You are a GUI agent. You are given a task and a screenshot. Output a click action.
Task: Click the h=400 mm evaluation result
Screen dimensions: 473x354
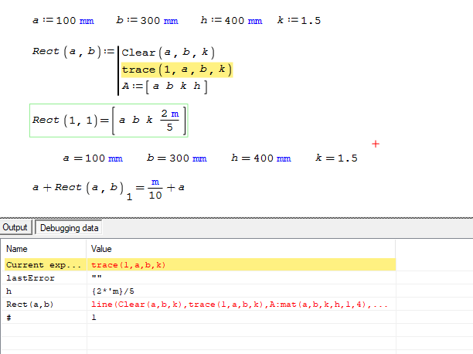pos(261,158)
